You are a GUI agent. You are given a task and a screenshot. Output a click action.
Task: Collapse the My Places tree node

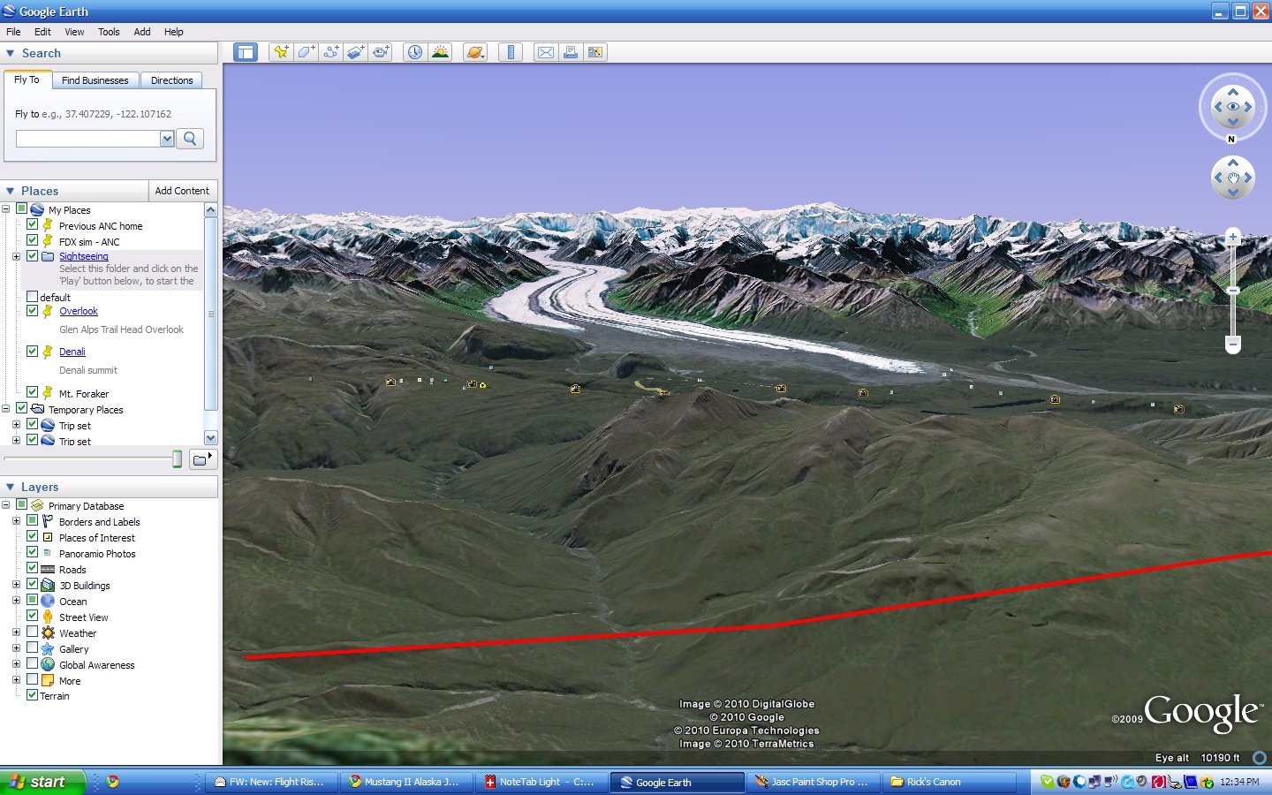[5, 209]
